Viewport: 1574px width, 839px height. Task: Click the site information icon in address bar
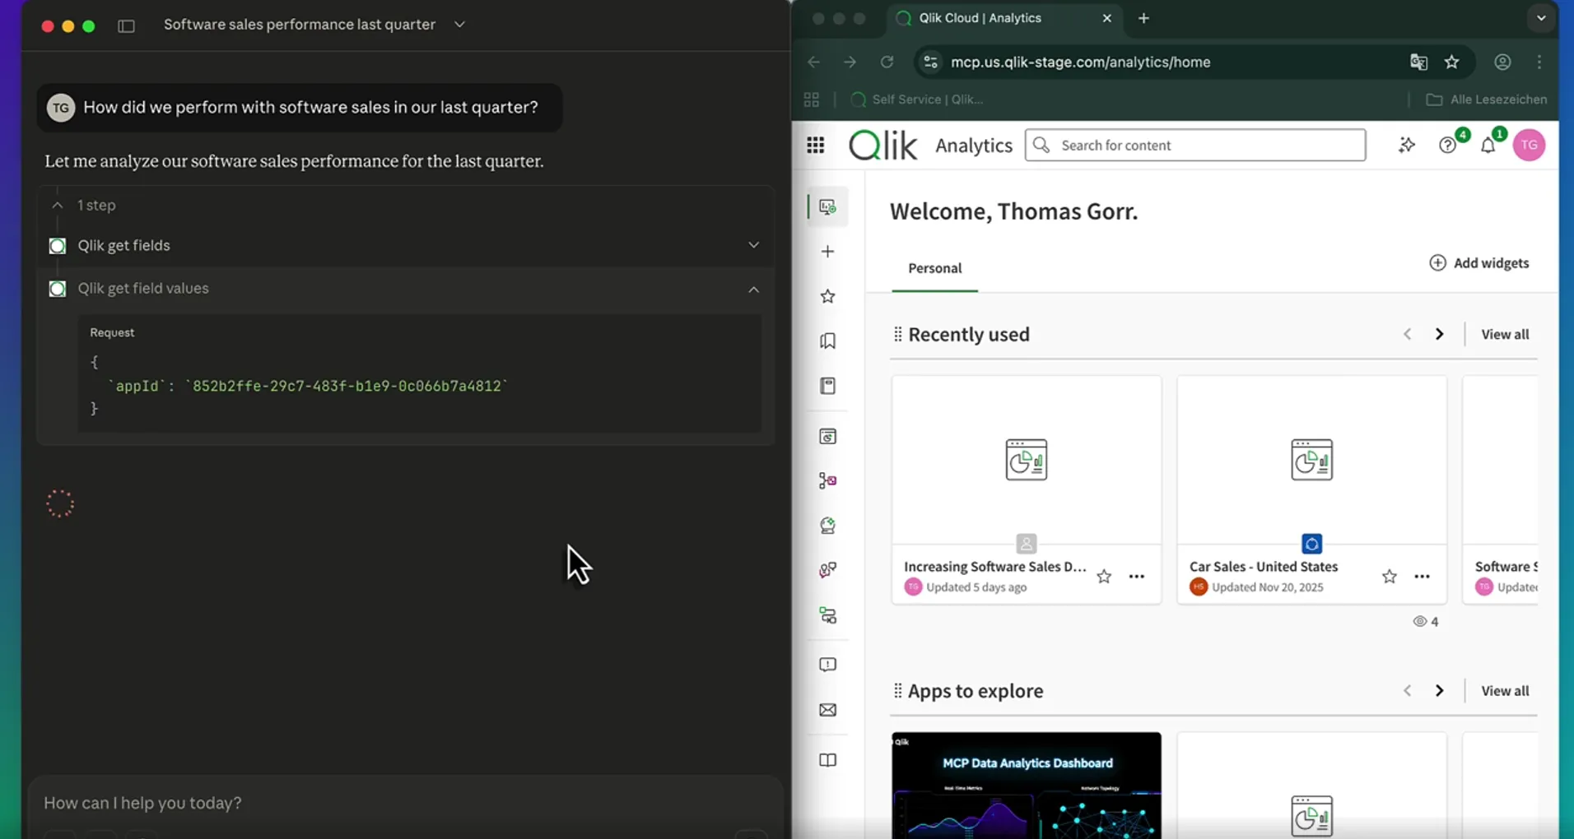click(930, 62)
